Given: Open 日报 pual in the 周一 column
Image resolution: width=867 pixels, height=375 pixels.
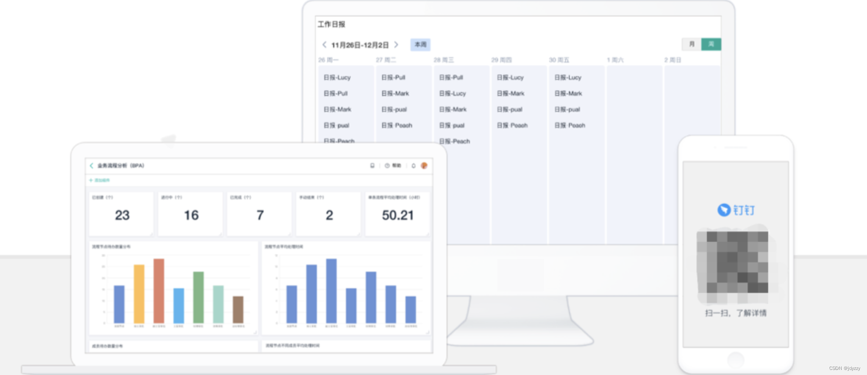Looking at the screenshot, I should (x=336, y=126).
